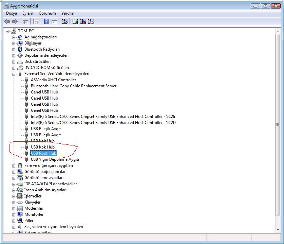Click the TOM-PC root computer node
This screenshot has width=284, height=244.
tap(26, 31)
